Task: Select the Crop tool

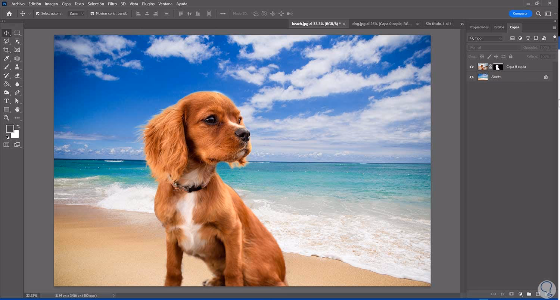Action: (x=6, y=50)
